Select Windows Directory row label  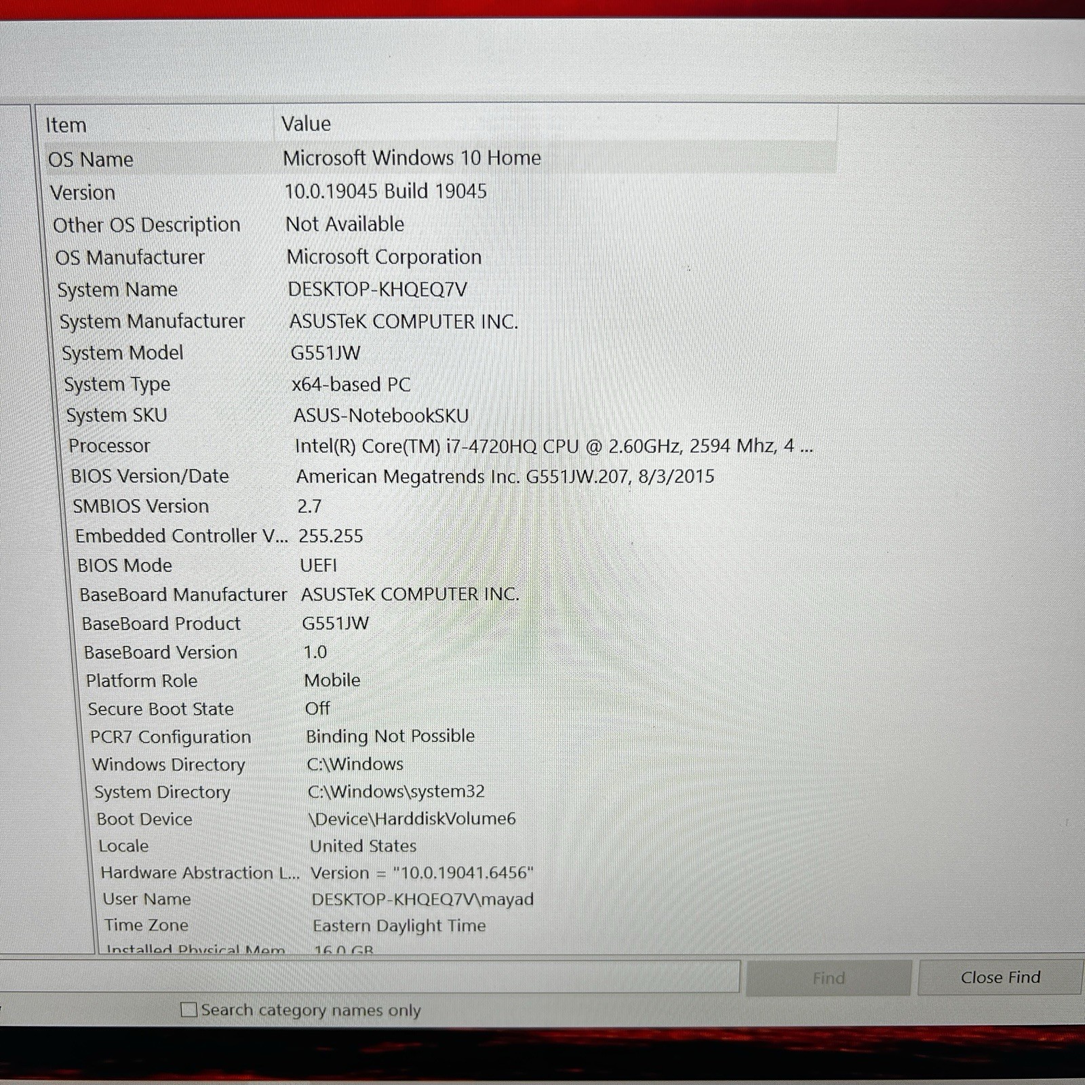tap(168, 765)
